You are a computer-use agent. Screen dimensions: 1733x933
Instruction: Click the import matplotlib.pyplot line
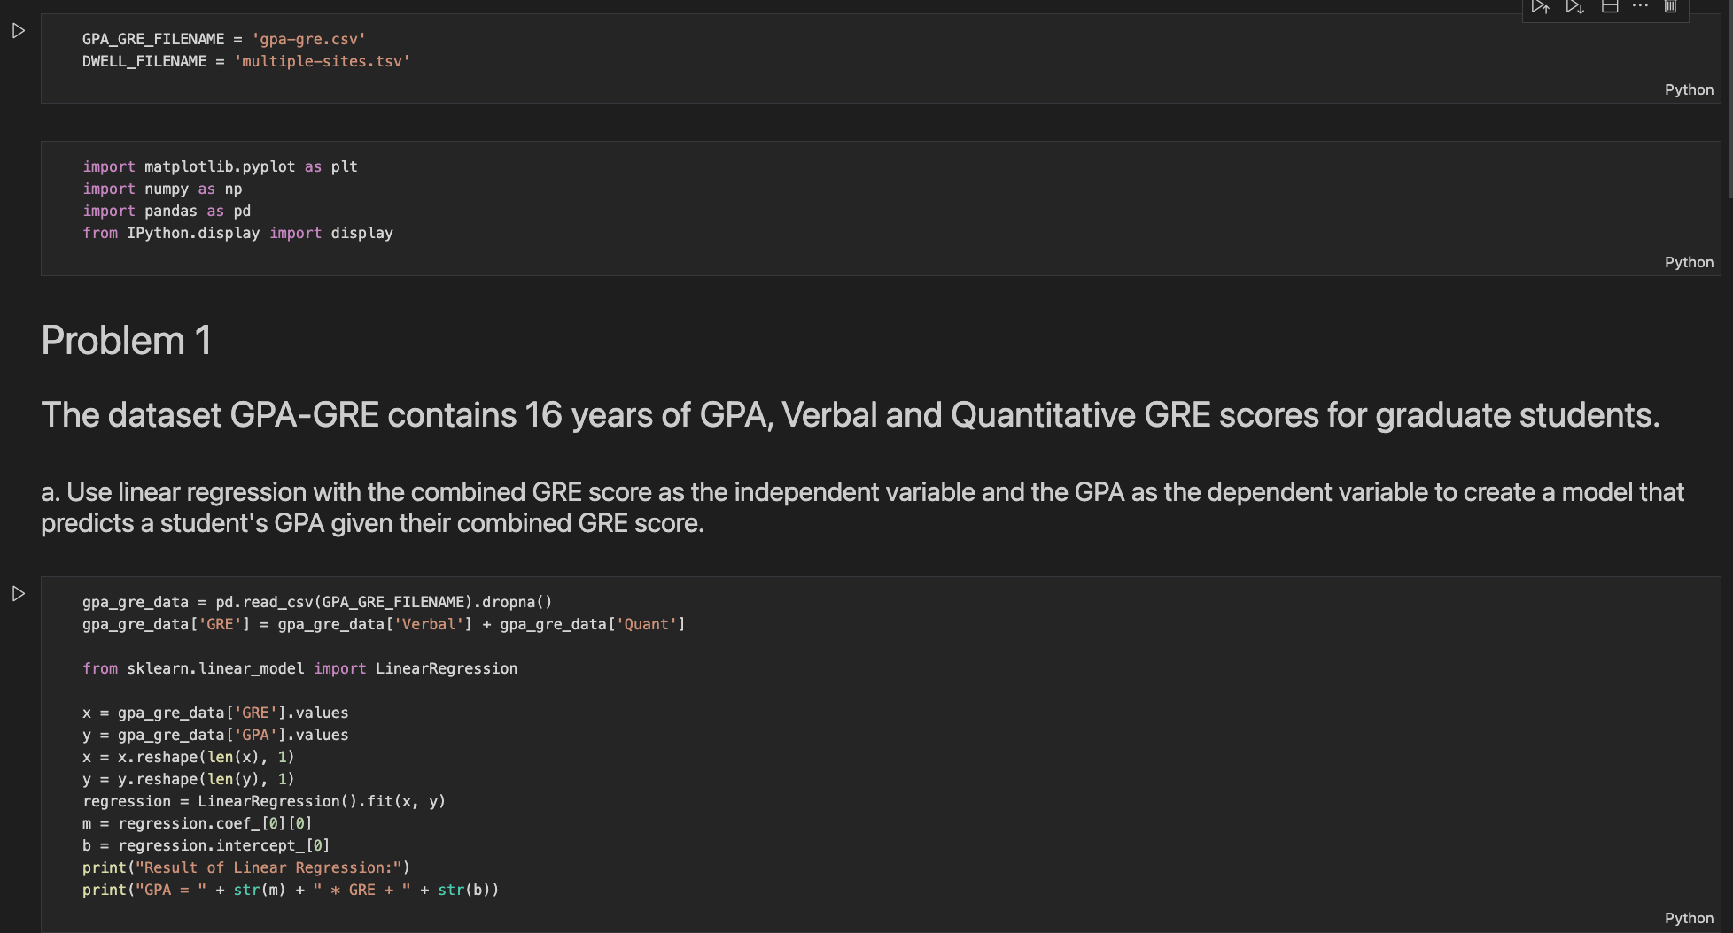(220, 166)
